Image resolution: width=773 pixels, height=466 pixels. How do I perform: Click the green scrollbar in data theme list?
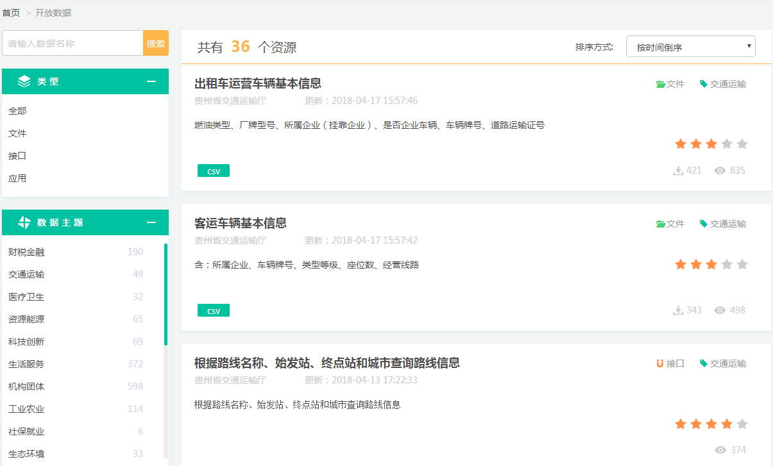pyautogui.click(x=166, y=295)
